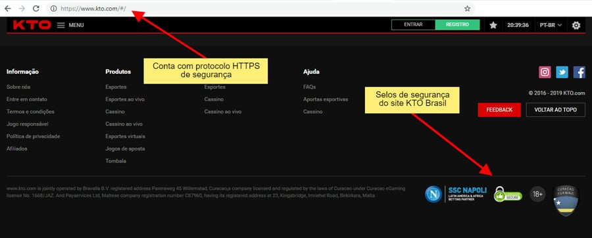
Task: Click the browser forward arrow
Action: [22, 9]
